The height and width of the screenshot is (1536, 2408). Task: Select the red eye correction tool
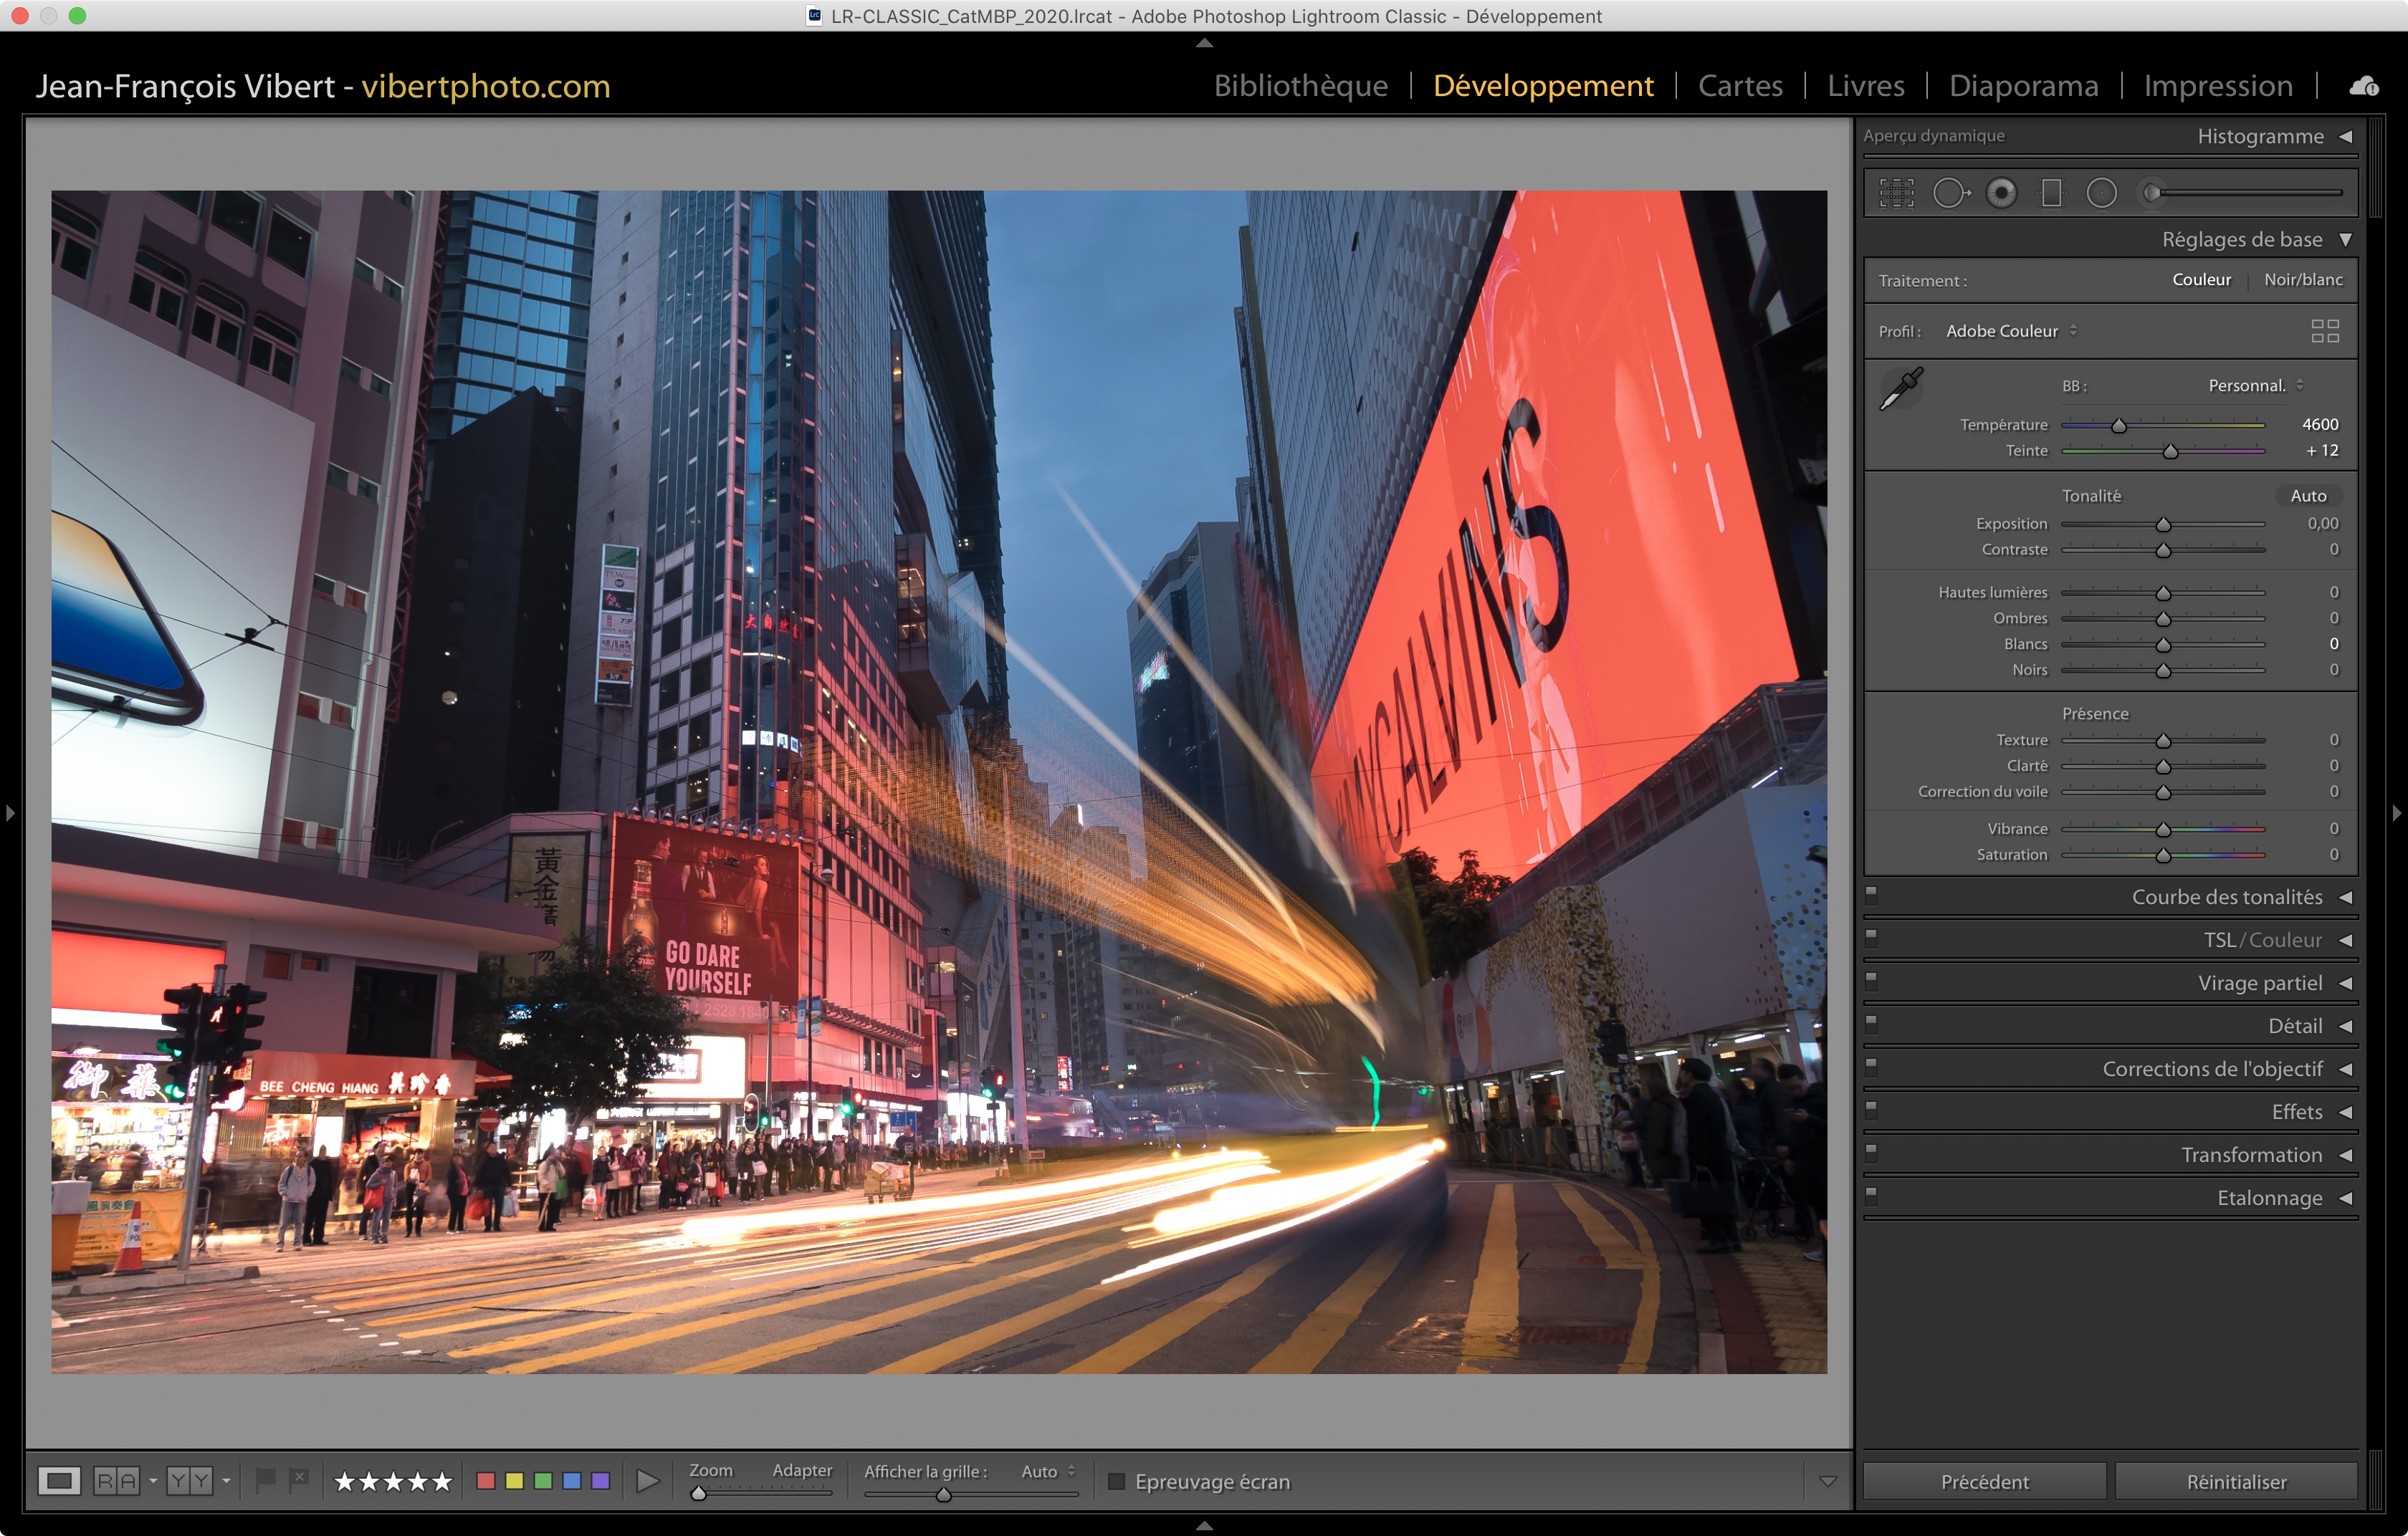[x=2001, y=193]
